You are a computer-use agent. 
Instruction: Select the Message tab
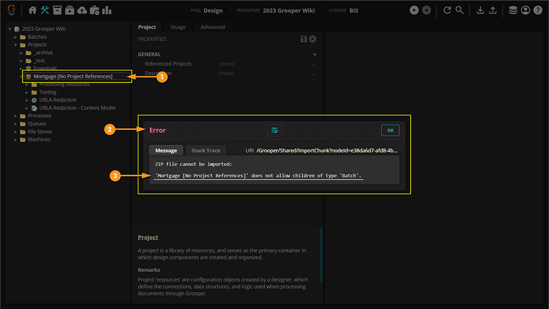166,151
